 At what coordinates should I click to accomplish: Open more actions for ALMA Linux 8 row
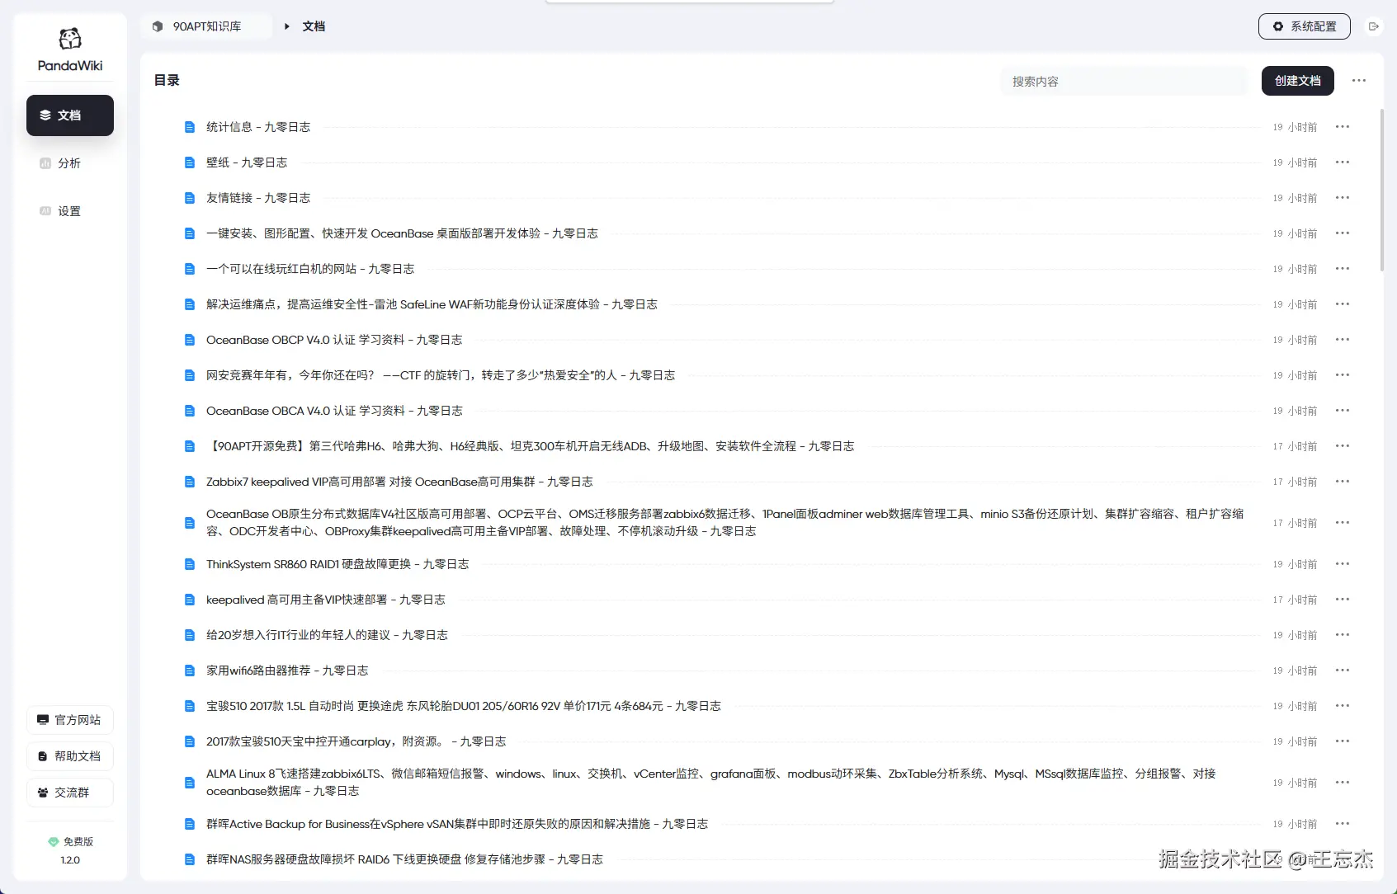[1343, 783]
